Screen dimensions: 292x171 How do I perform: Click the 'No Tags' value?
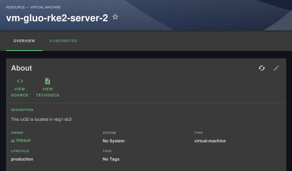pyautogui.click(x=111, y=159)
